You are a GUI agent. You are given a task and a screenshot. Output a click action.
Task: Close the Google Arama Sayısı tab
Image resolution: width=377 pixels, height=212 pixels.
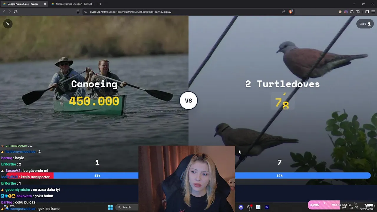coord(45,4)
